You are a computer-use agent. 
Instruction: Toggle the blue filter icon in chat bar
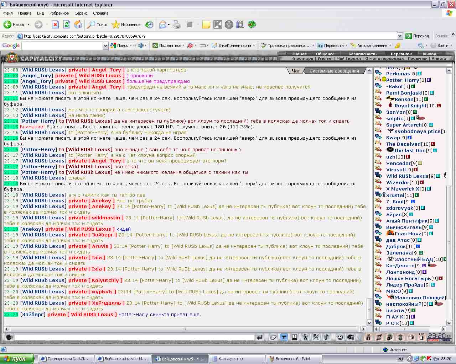click(x=284, y=337)
